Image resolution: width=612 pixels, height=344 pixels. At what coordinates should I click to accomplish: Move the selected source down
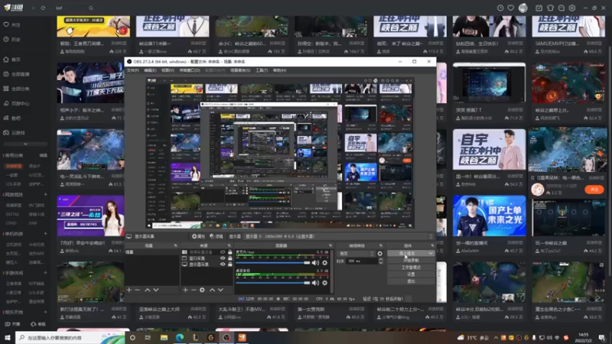(220, 290)
